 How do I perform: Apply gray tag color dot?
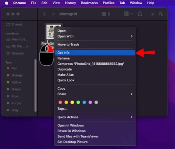96,102
